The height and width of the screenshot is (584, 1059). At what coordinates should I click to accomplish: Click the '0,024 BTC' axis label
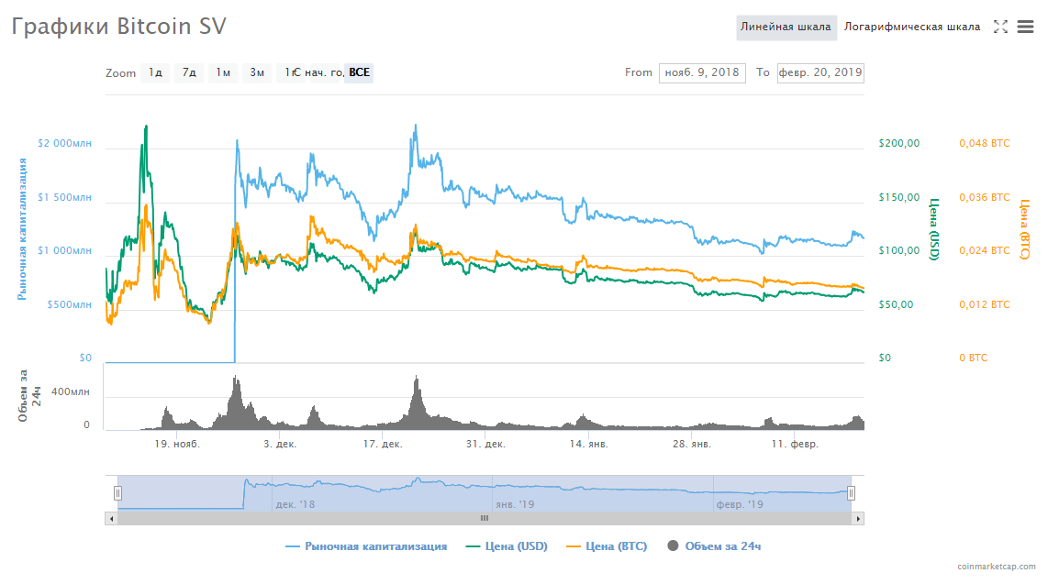tap(985, 250)
